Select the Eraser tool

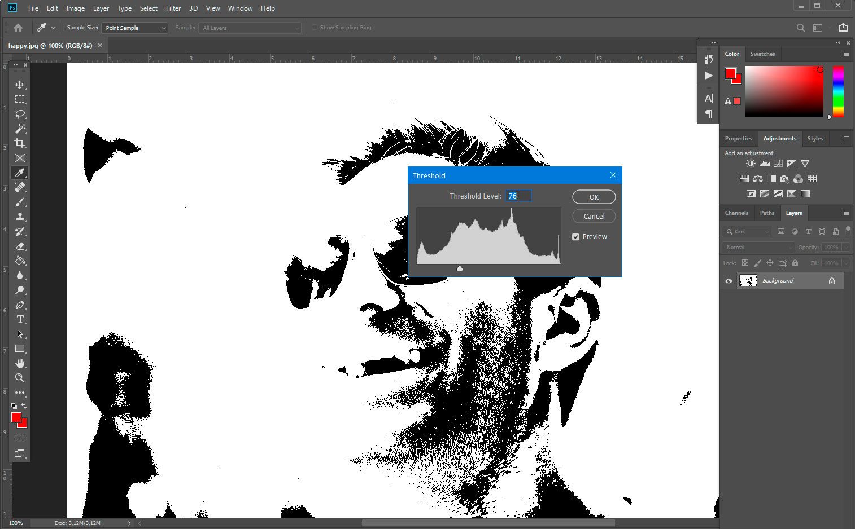click(20, 246)
